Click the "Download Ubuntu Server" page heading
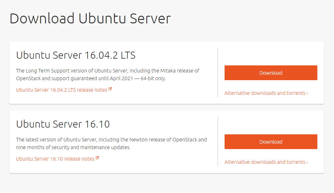The image size is (334, 193). [90, 19]
